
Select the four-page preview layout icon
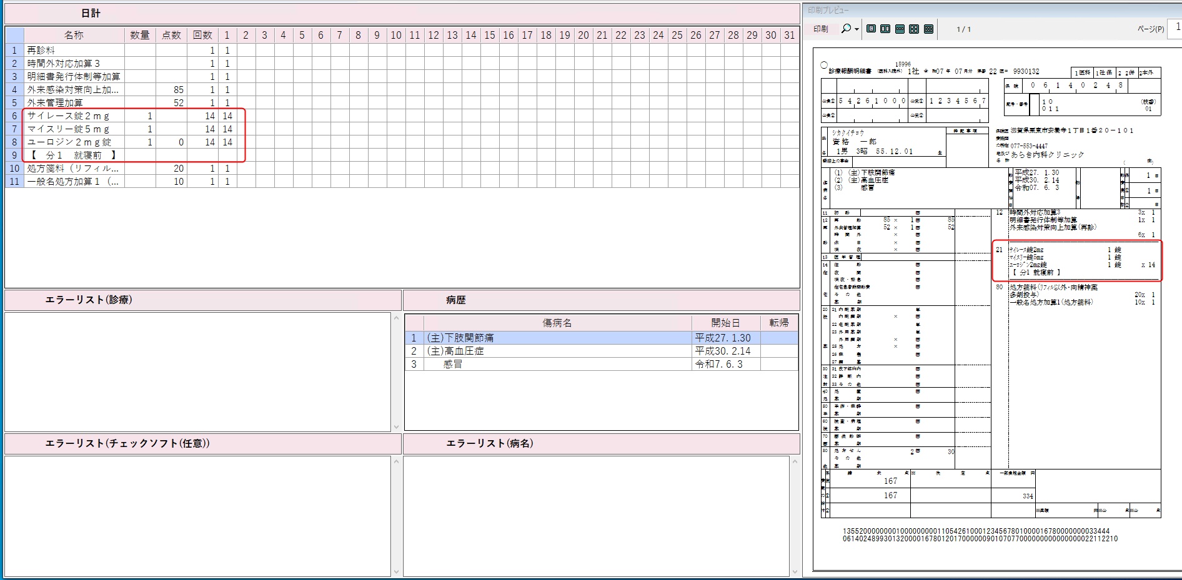coord(914,29)
